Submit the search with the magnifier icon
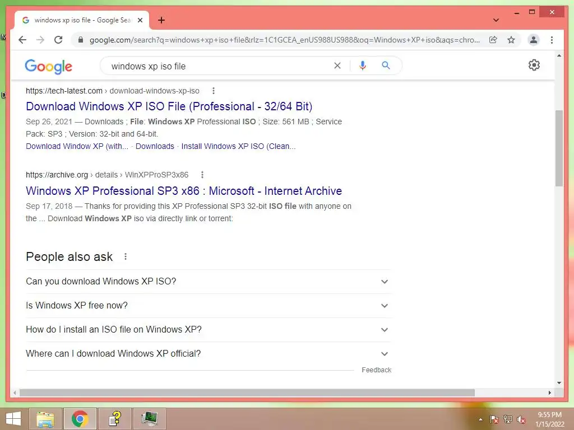574x430 pixels. (386, 66)
